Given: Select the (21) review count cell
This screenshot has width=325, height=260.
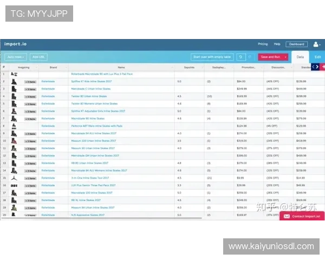Looking at the screenshot, I should (209, 178).
